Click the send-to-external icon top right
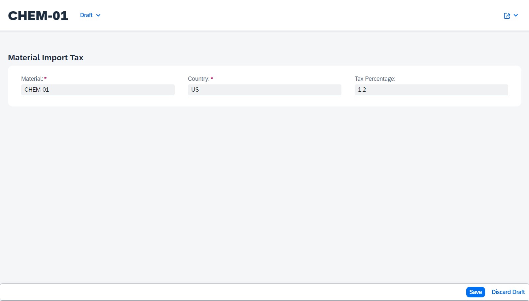Viewport: 529px width, 301px height. pos(507,15)
